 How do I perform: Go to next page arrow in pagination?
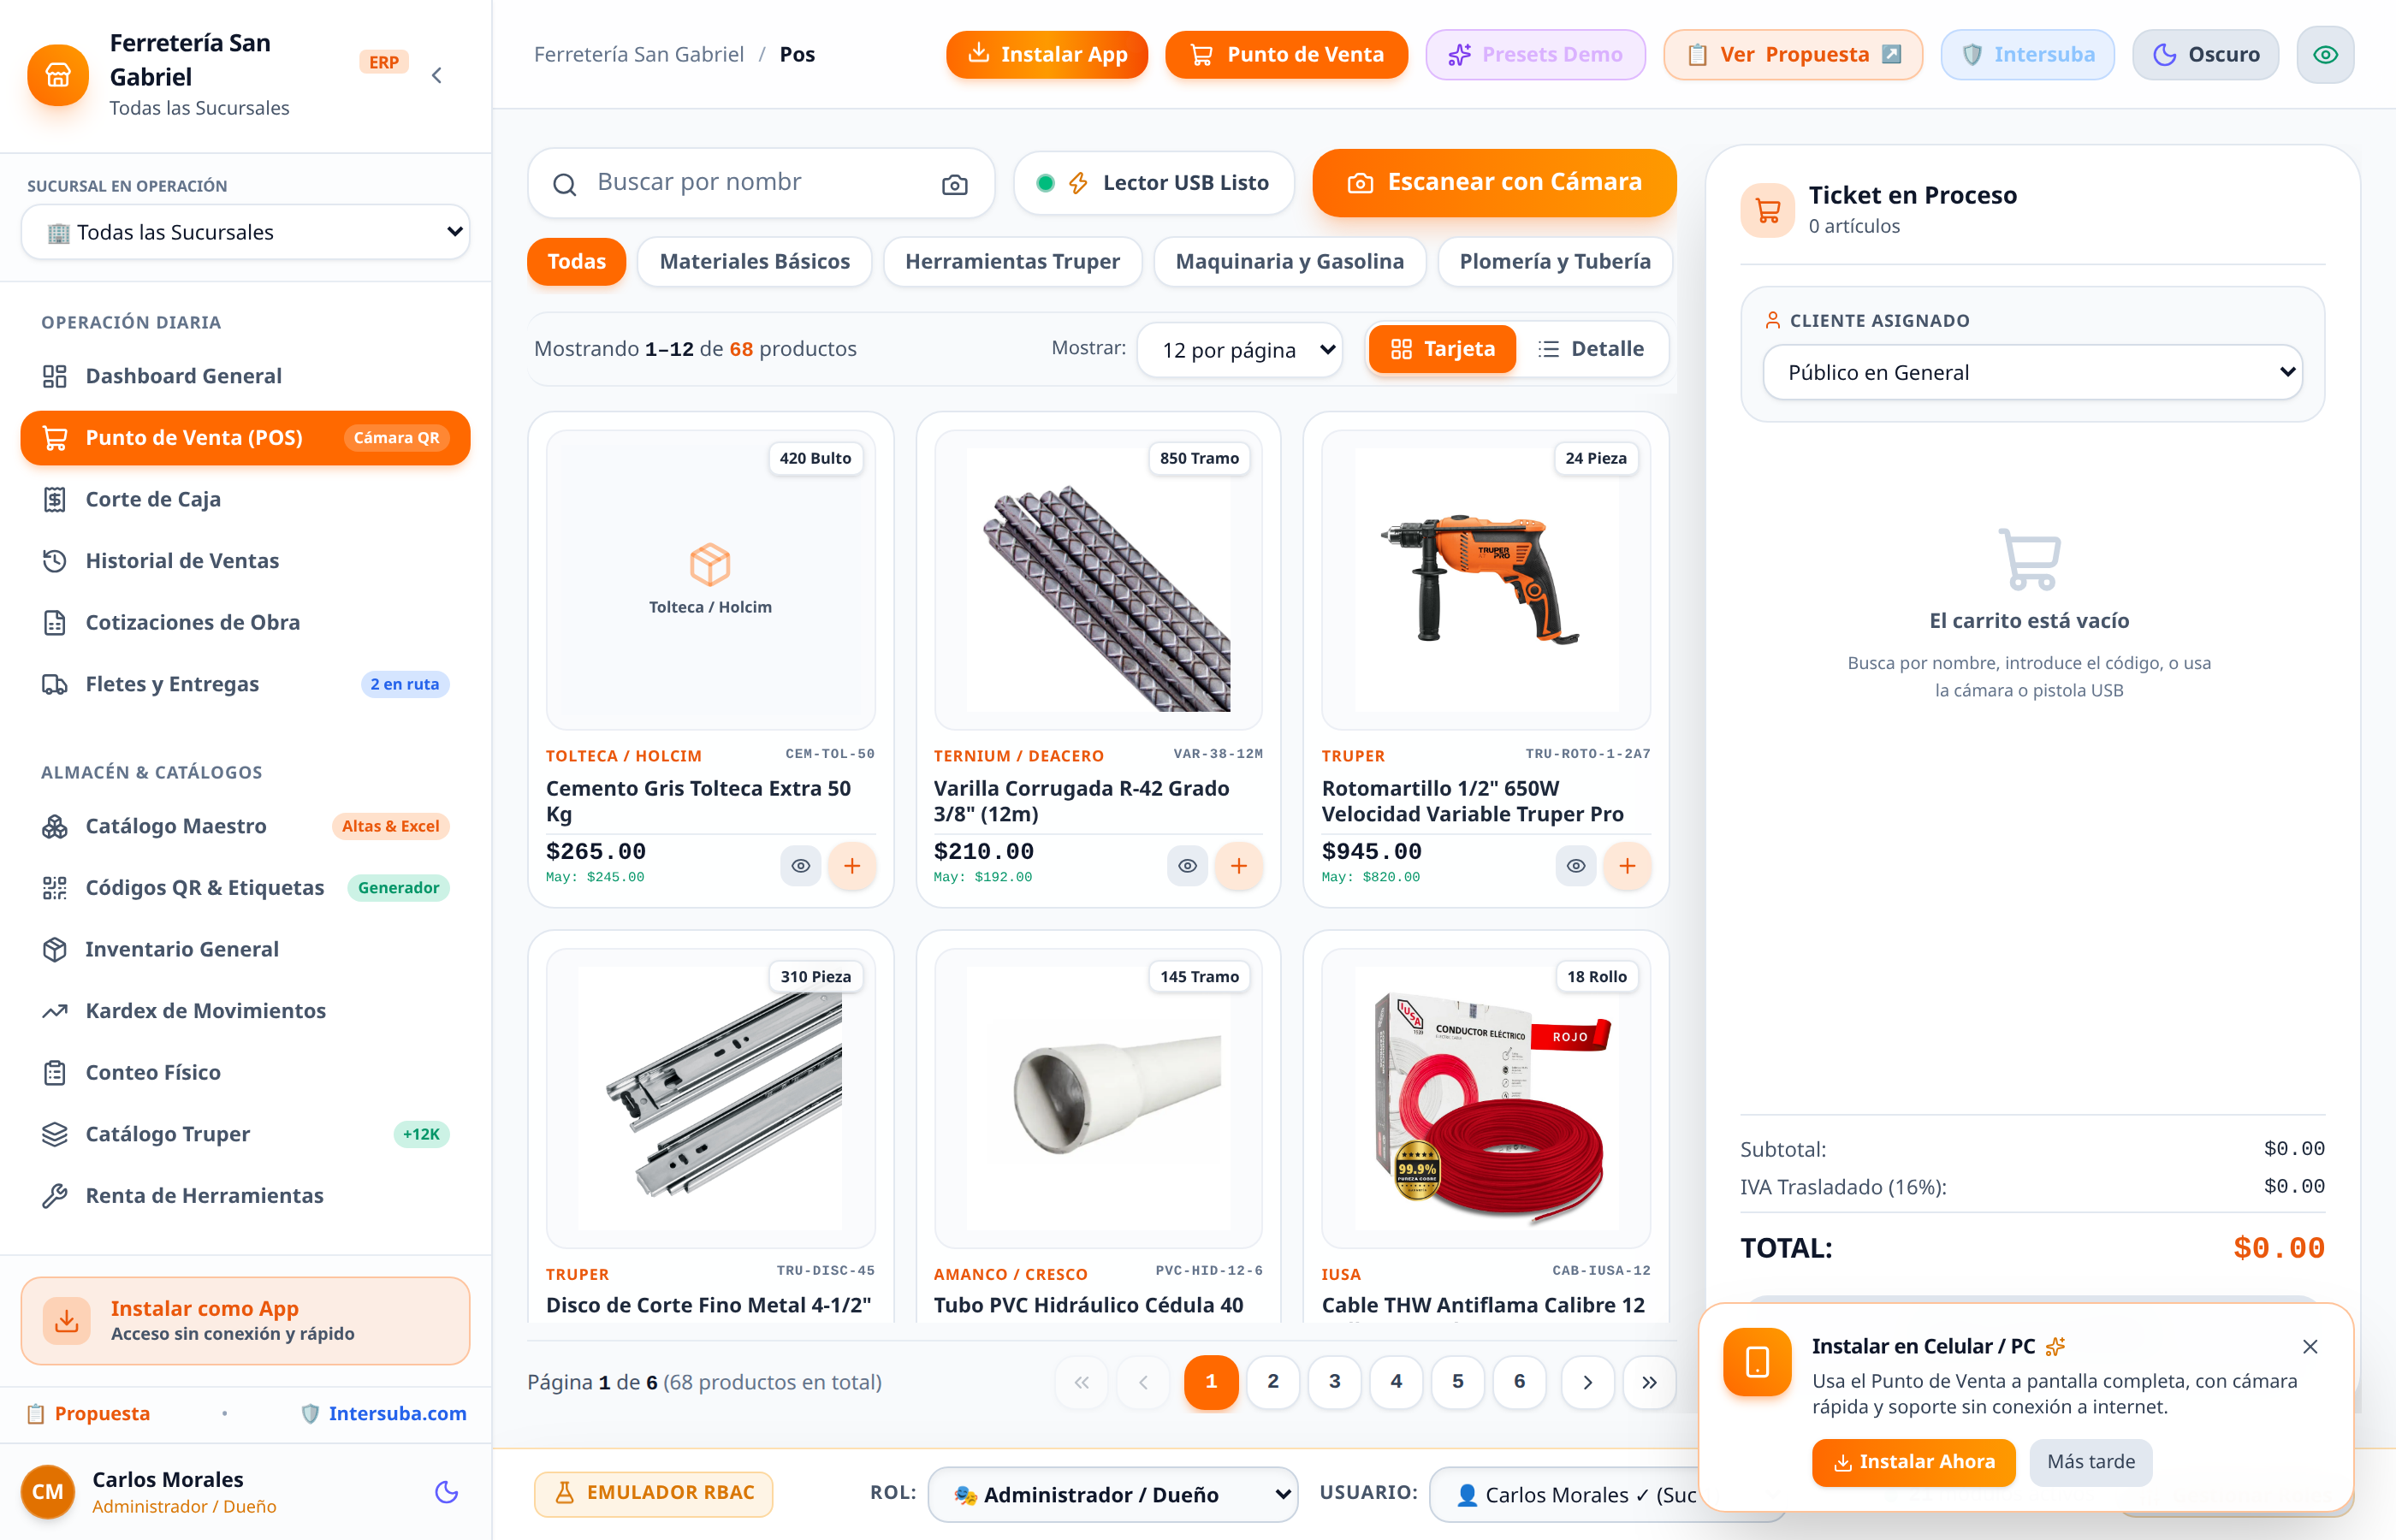click(x=1588, y=1382)
